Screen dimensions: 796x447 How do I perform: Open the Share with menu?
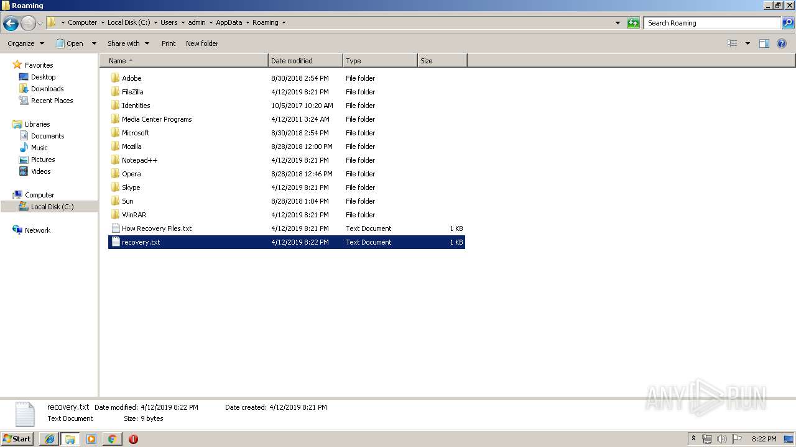pos(128,43)
